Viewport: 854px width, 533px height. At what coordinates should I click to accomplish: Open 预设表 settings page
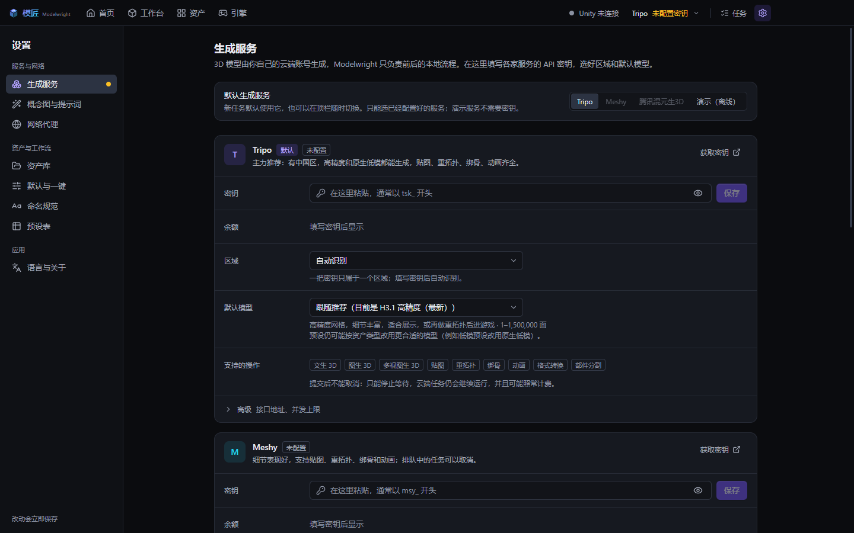(x=61, y=226)
